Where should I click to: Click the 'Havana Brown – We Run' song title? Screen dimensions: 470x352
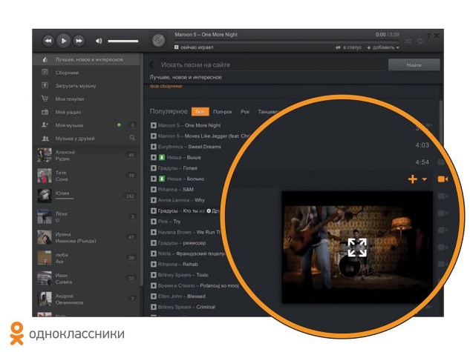click(x=189, y=232)
